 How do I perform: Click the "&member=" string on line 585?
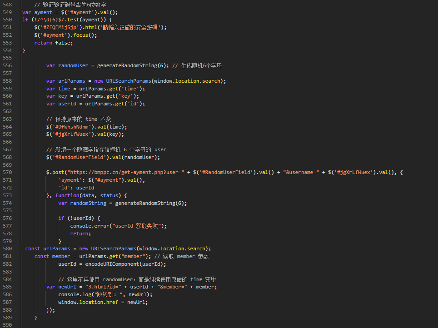[172, 287]
